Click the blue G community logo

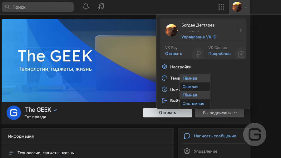click(x=14, y=113)
